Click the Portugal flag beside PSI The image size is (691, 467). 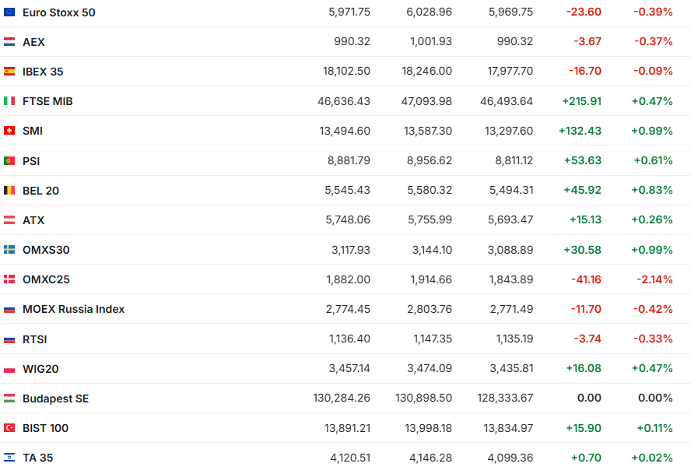point(9,161)
